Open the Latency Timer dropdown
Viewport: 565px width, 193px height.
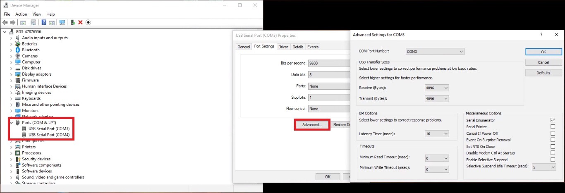[x=437, y=134]
